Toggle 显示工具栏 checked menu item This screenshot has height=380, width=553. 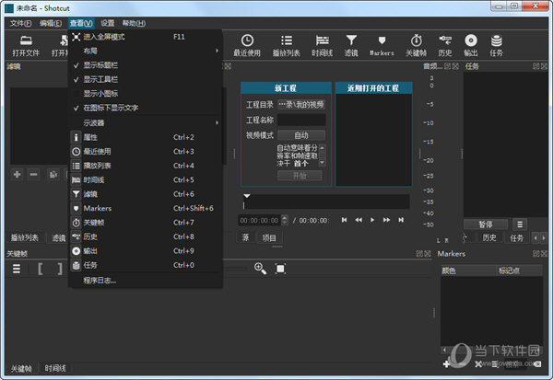click(x=145, y=80)
